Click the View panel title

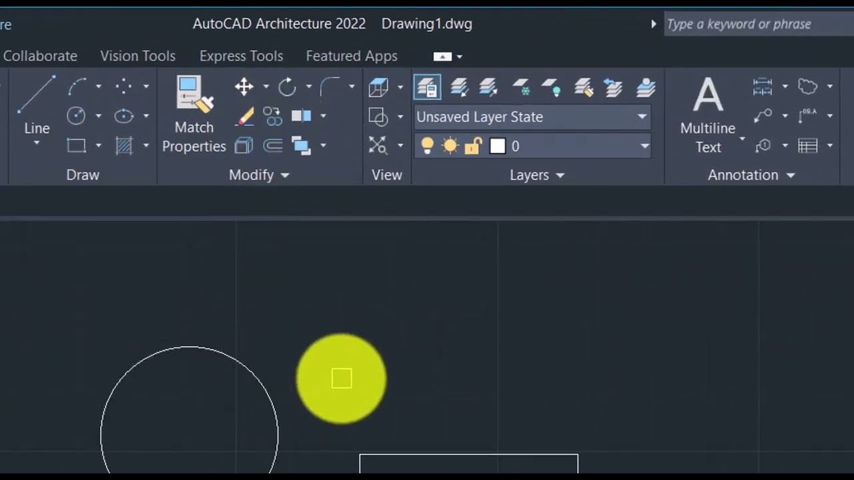387,175
